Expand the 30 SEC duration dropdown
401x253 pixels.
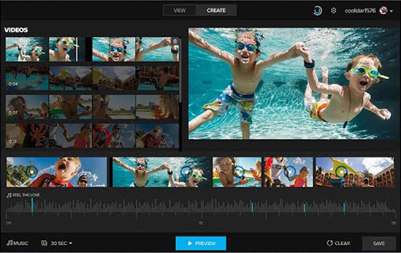[x=71, y=243]
